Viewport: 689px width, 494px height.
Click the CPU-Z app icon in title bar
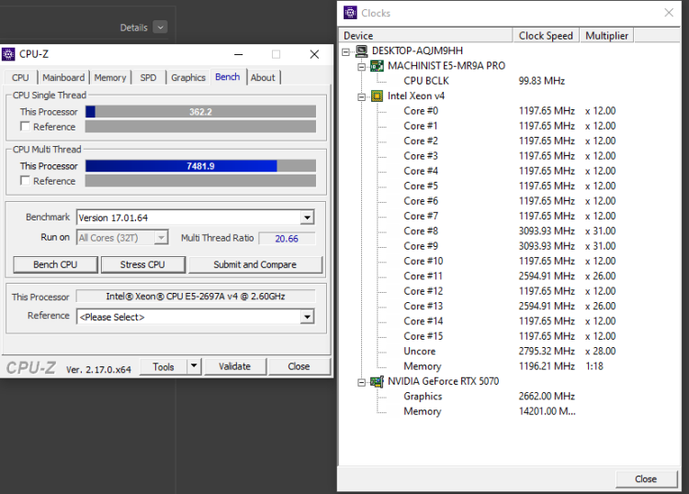click(9, 54)
